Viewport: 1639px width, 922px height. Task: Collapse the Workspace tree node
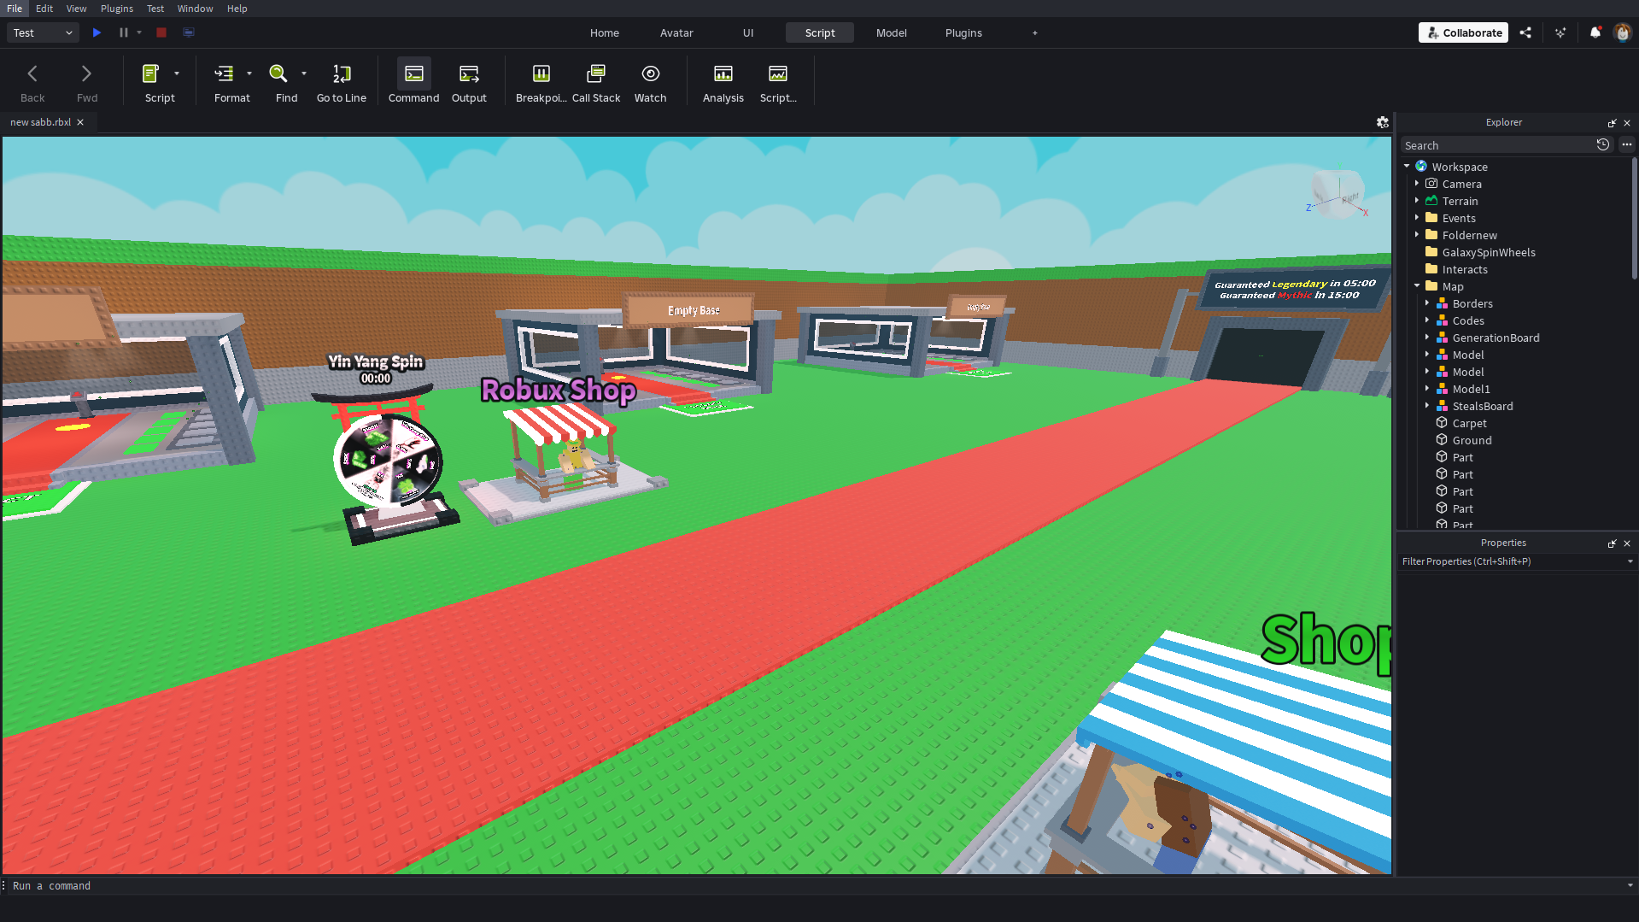pos(1407,166)
